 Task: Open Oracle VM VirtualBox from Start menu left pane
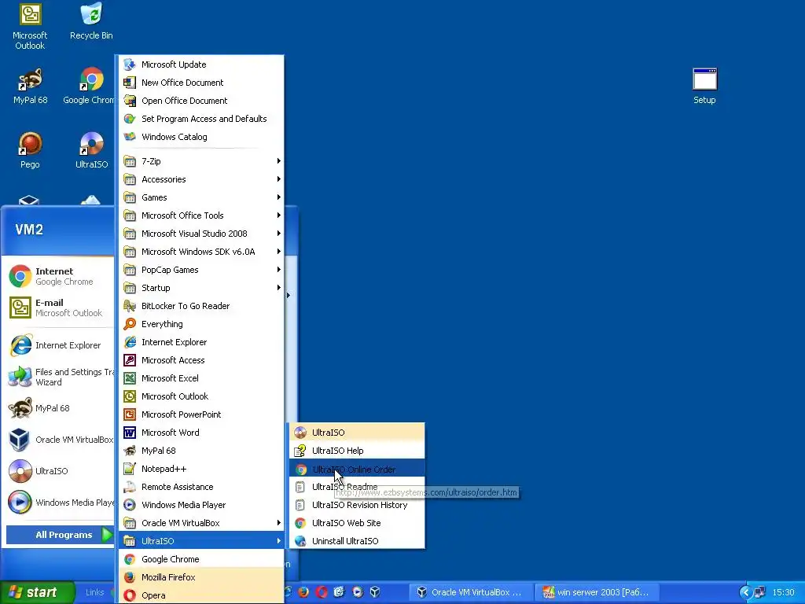[x=60, y=440]
